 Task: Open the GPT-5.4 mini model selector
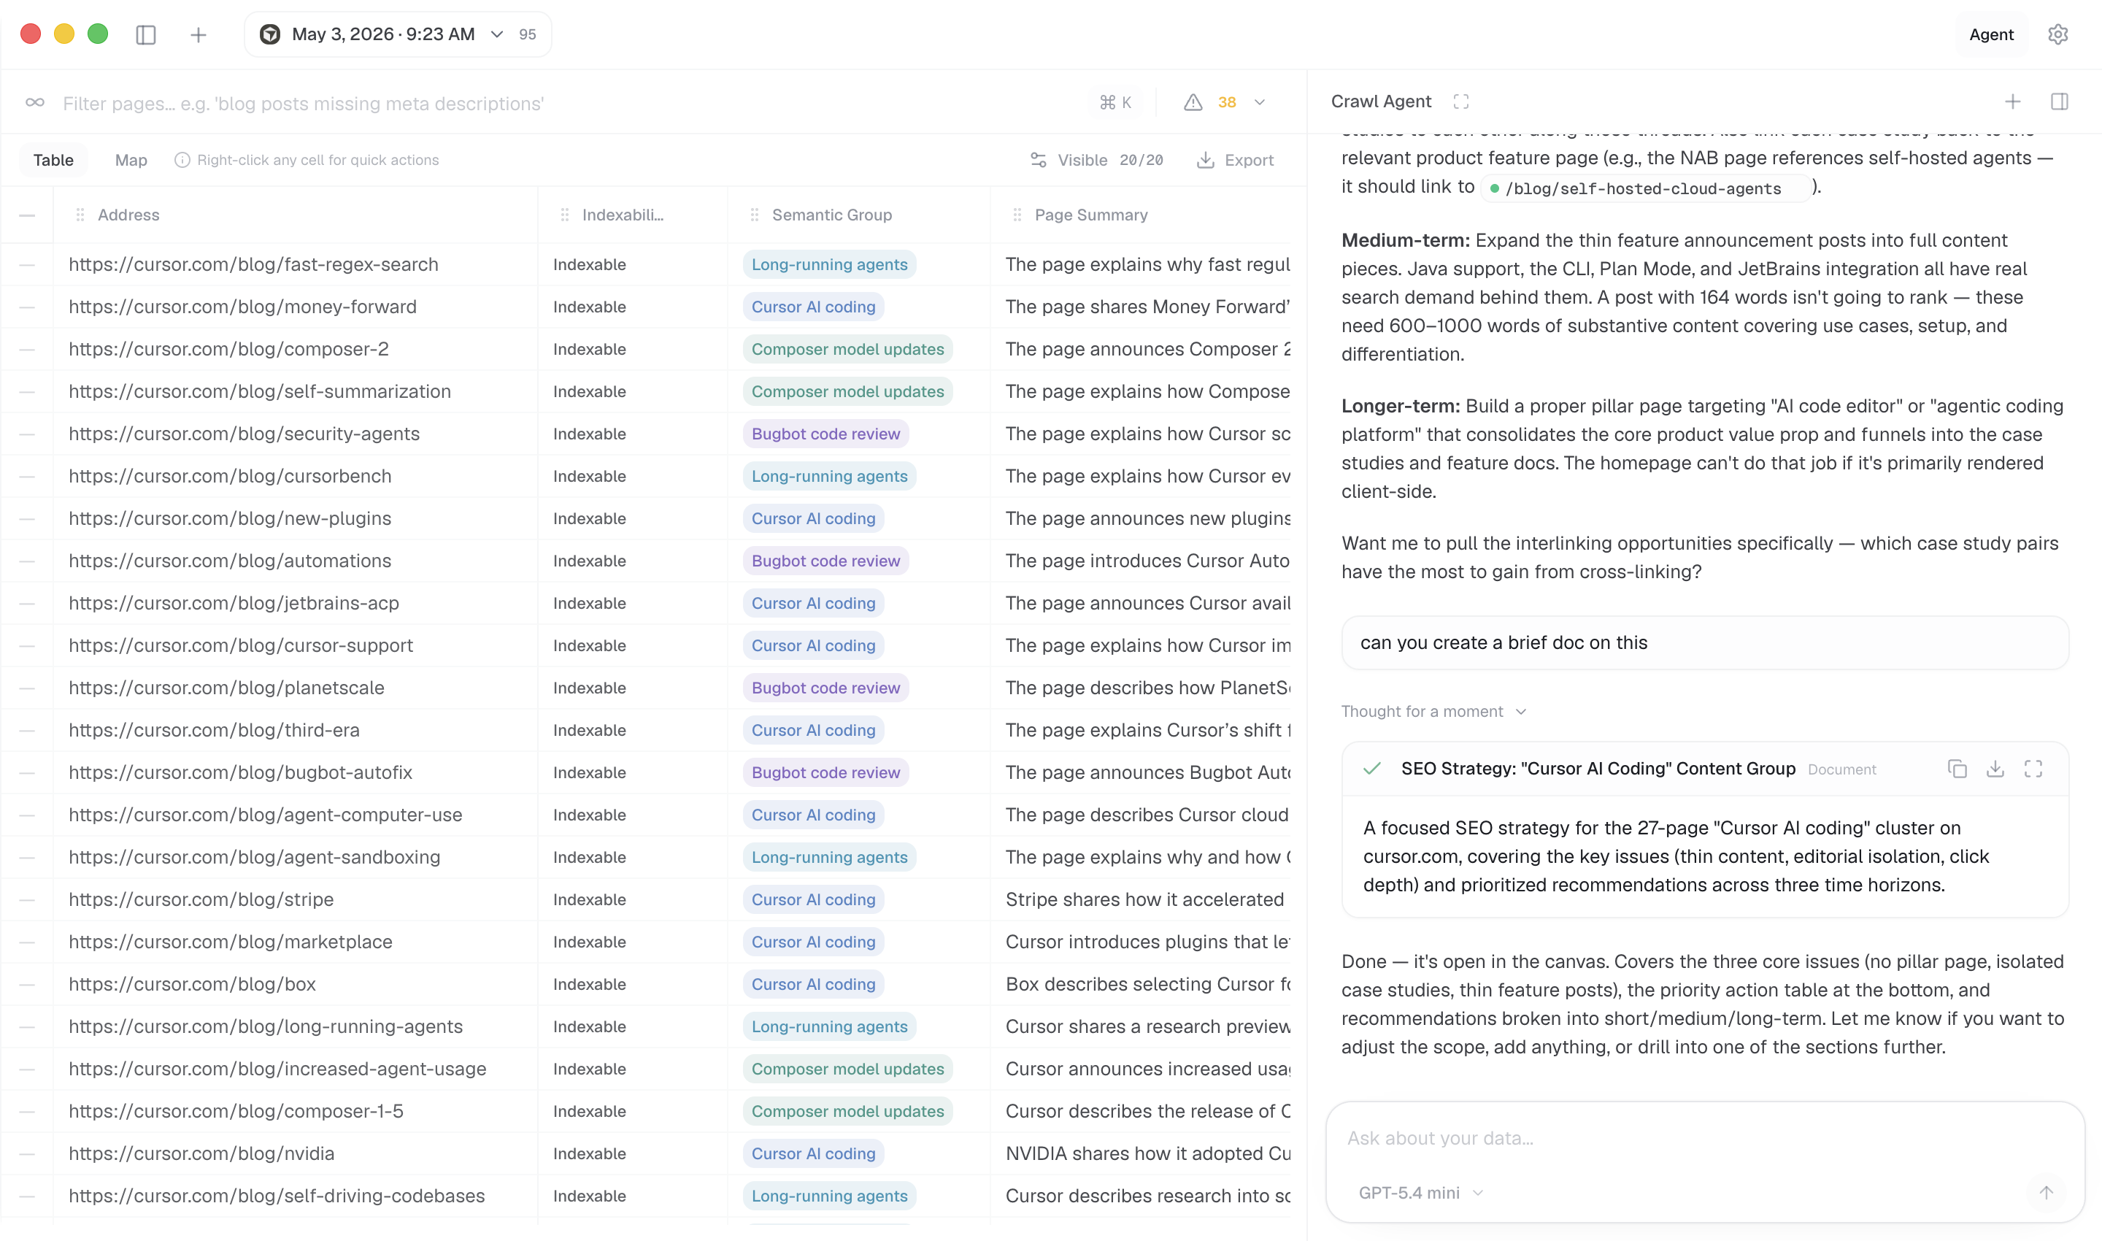[1420, 1193]
